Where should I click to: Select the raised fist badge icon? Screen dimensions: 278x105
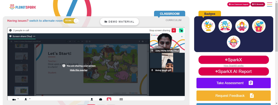225,26
